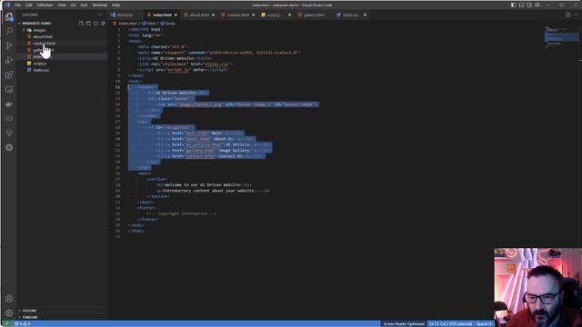The width and height of the screenshot is (582, 327).
Task: Close the index.html tab
Action: pyautogui.click(x=176, y=15)
